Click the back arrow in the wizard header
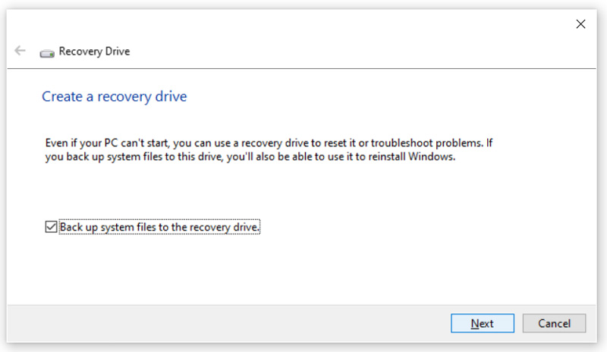The height and width of the screenshot is (352, 607). pos(20,51)
